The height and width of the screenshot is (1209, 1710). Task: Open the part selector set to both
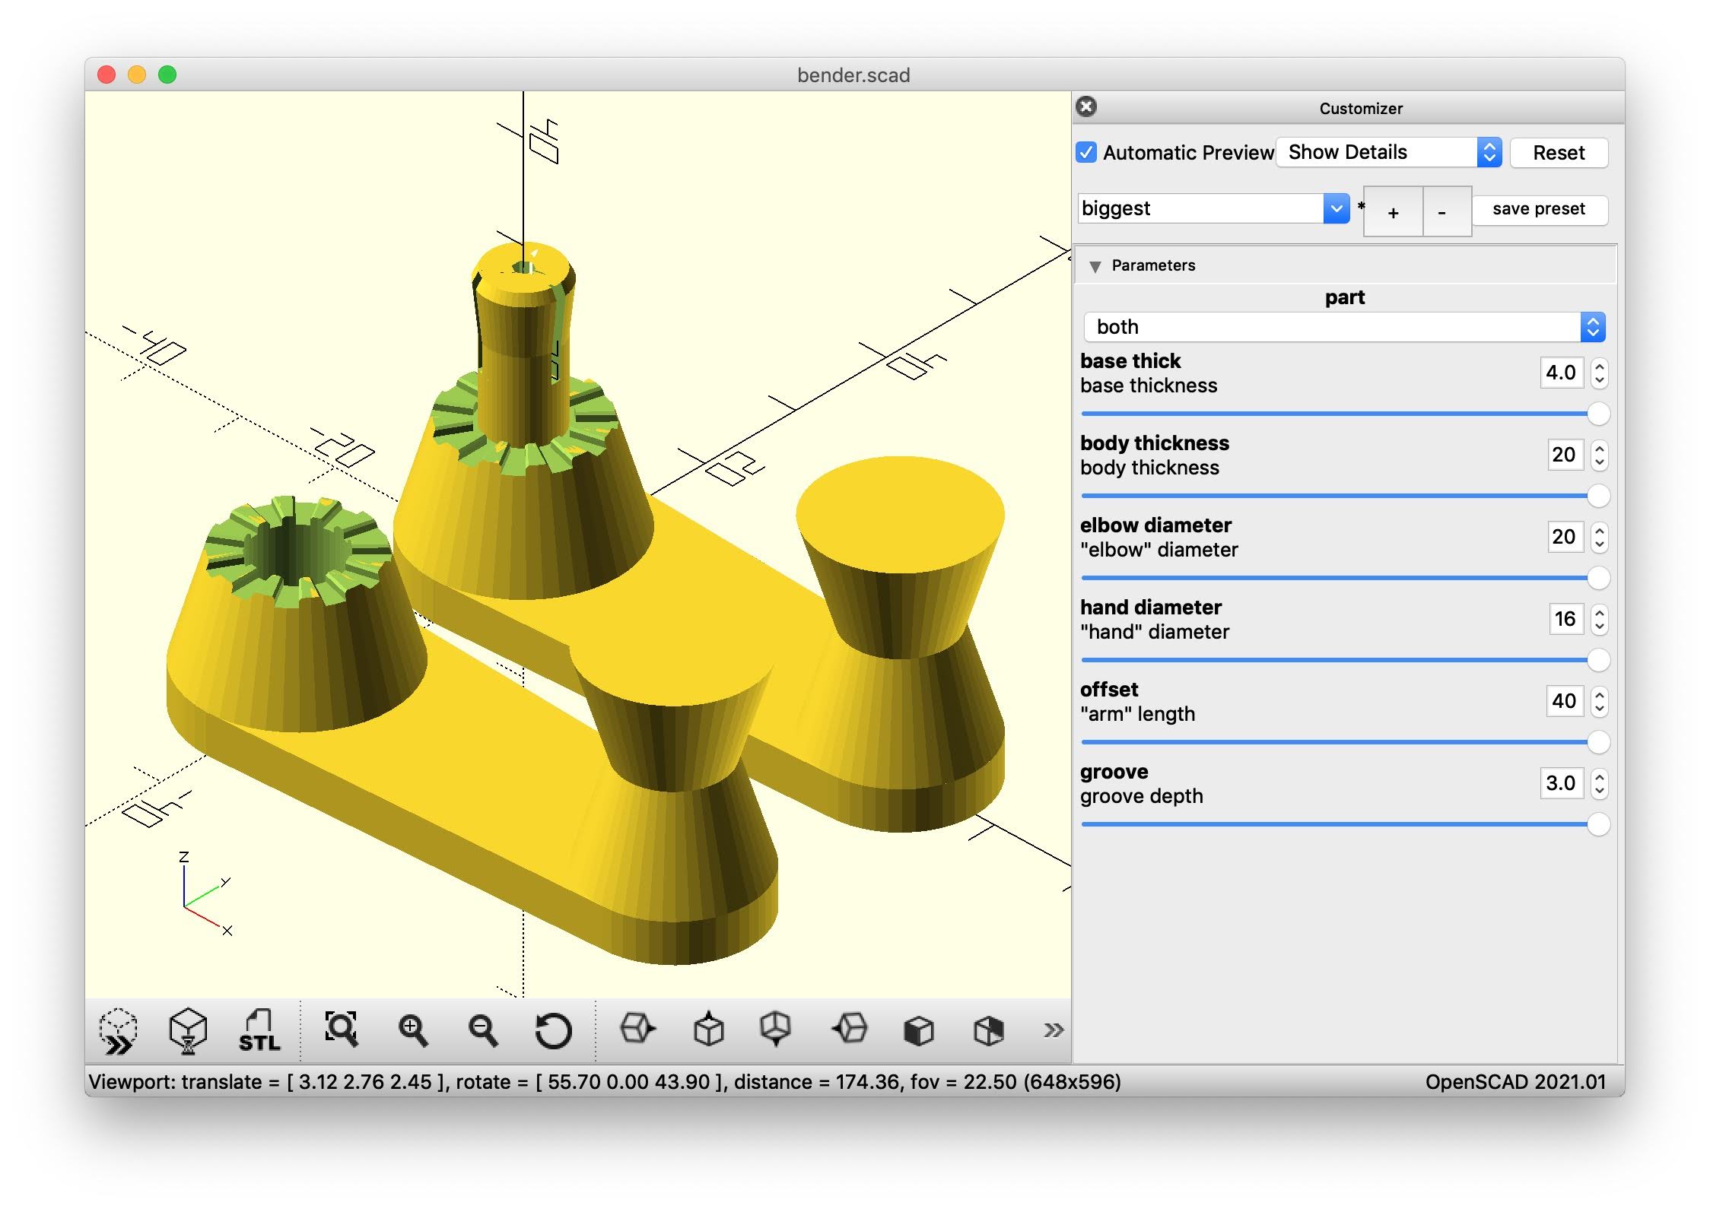(x=1343, y=327)
